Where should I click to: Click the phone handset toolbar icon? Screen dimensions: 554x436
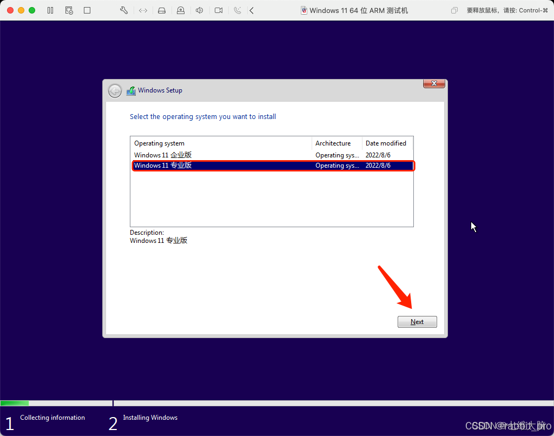tap(238, 10)
